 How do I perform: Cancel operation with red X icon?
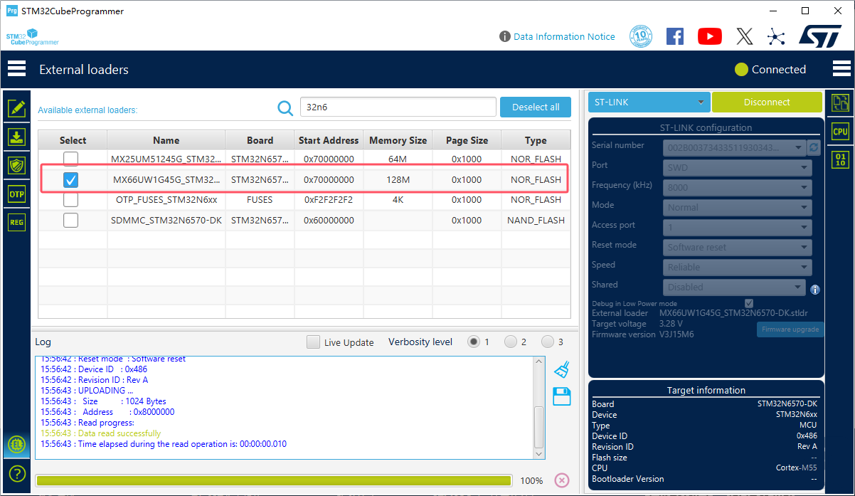[x=562, y=480]
